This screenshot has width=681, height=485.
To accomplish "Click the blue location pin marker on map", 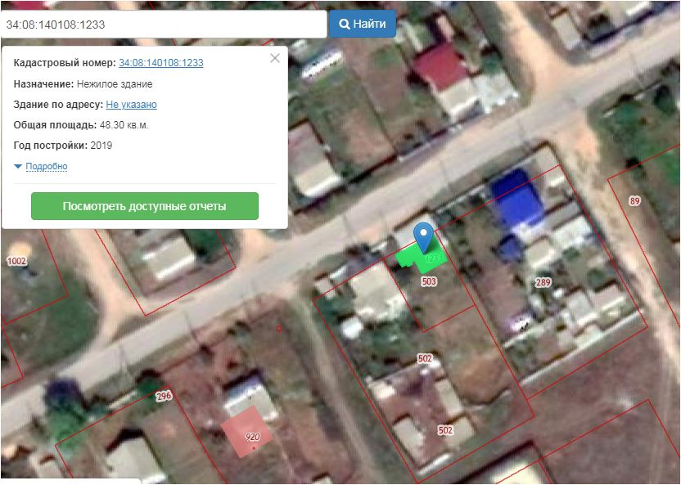I will click(x=423, y=235).
